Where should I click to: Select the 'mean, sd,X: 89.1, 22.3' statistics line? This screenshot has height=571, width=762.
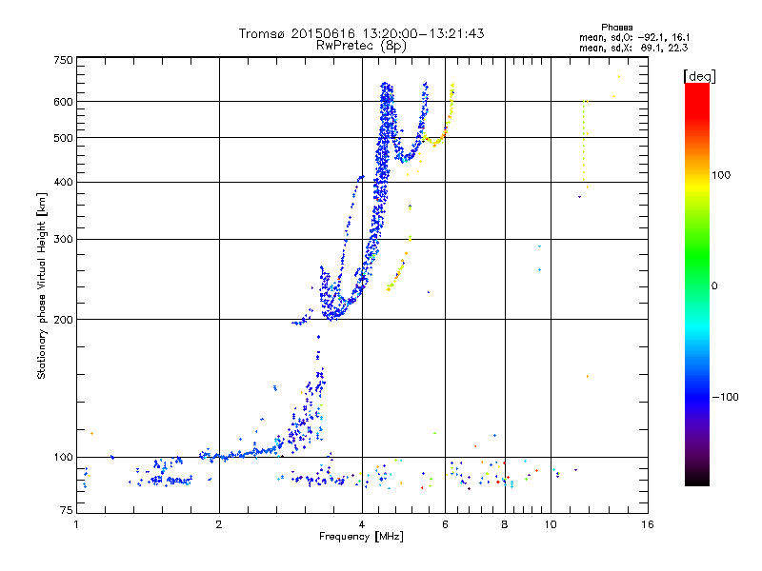point(633,49)
